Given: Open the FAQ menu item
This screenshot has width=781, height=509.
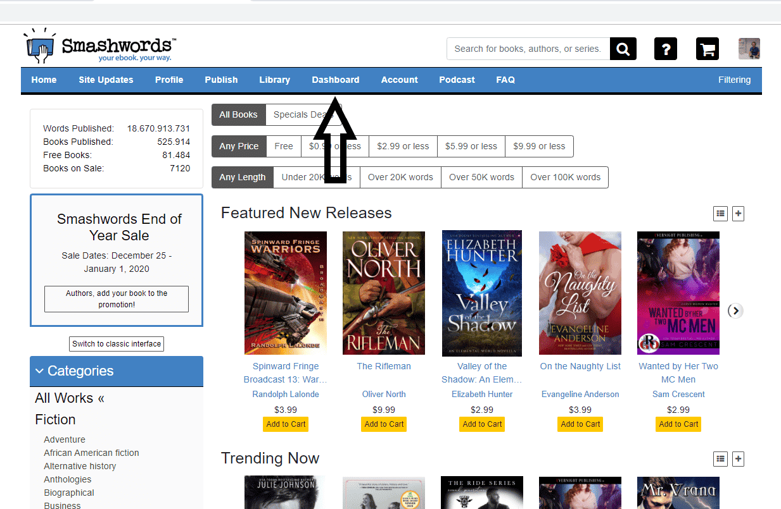Looking at the screenshot, I should (505, 80).
